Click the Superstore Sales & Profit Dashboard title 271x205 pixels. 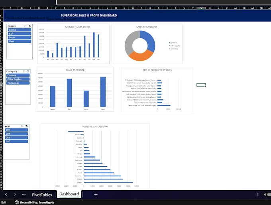pos(88,16)
